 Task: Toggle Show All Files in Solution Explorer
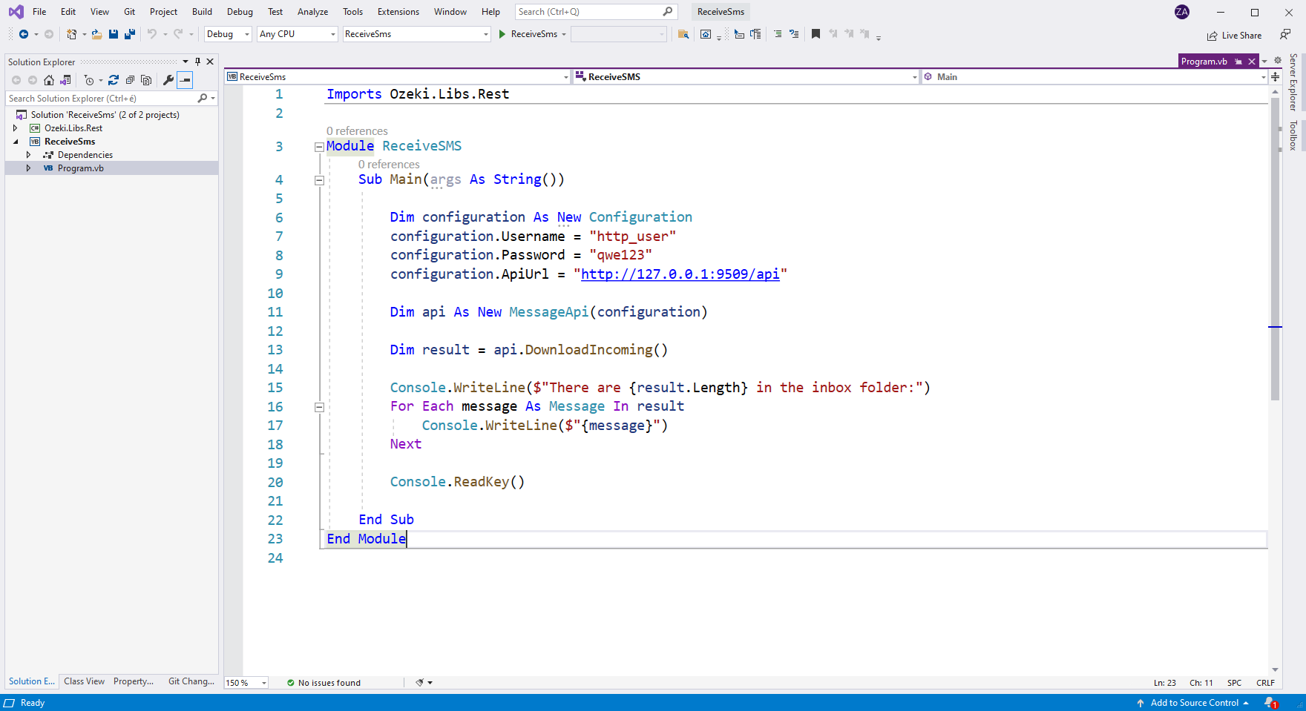click(146, 80)
